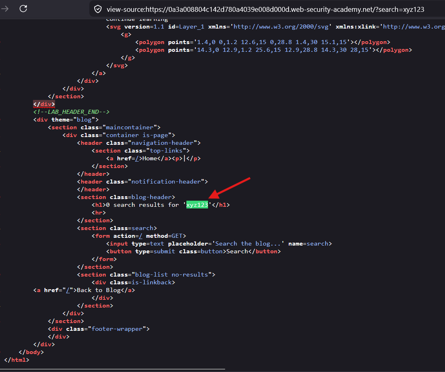Viewport: 445px width, 372px height.
Task: Click the red-underlined </div> error tag
Action: pos(44,104)
